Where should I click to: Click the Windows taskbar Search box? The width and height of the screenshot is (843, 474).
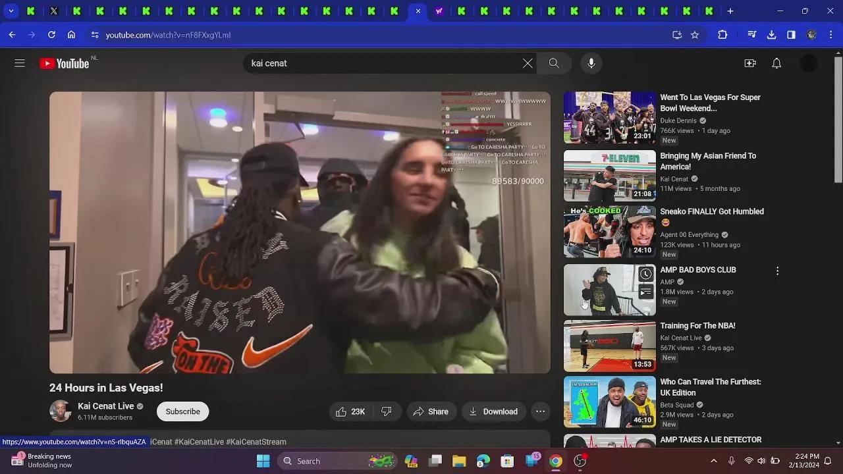pos(338,461)
